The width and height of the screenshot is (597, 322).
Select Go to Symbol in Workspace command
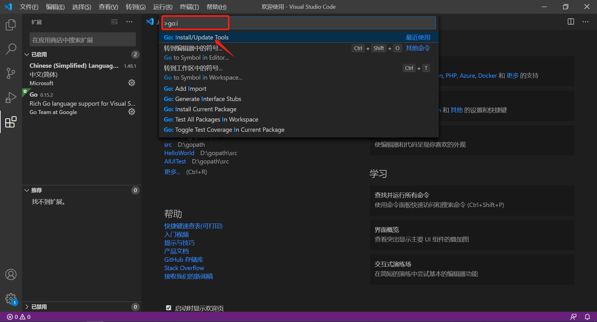point(299,73)
